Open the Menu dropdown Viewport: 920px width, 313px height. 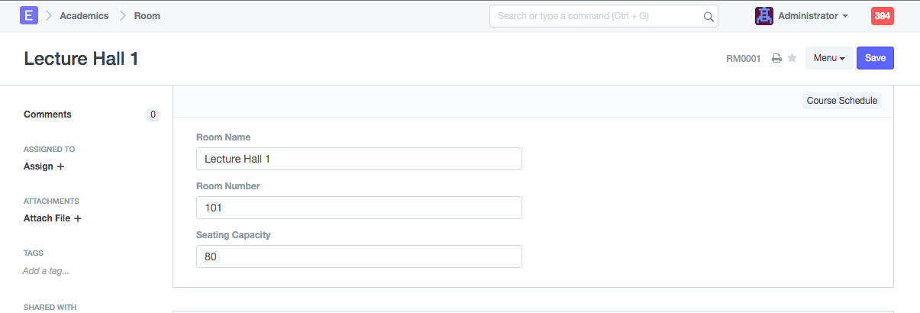[829, 58]
